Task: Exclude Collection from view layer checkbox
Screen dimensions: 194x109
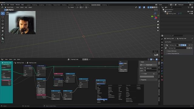Action: (x=188, y=12)
